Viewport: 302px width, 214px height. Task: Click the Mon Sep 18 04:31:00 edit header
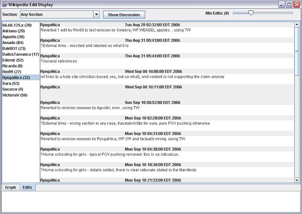coord(167,134)
